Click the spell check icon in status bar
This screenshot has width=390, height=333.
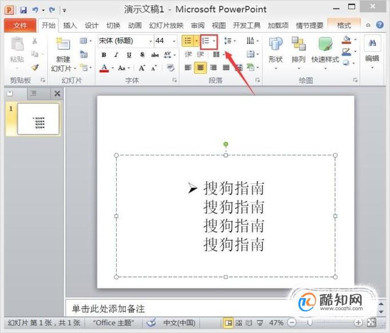[151, 323]
